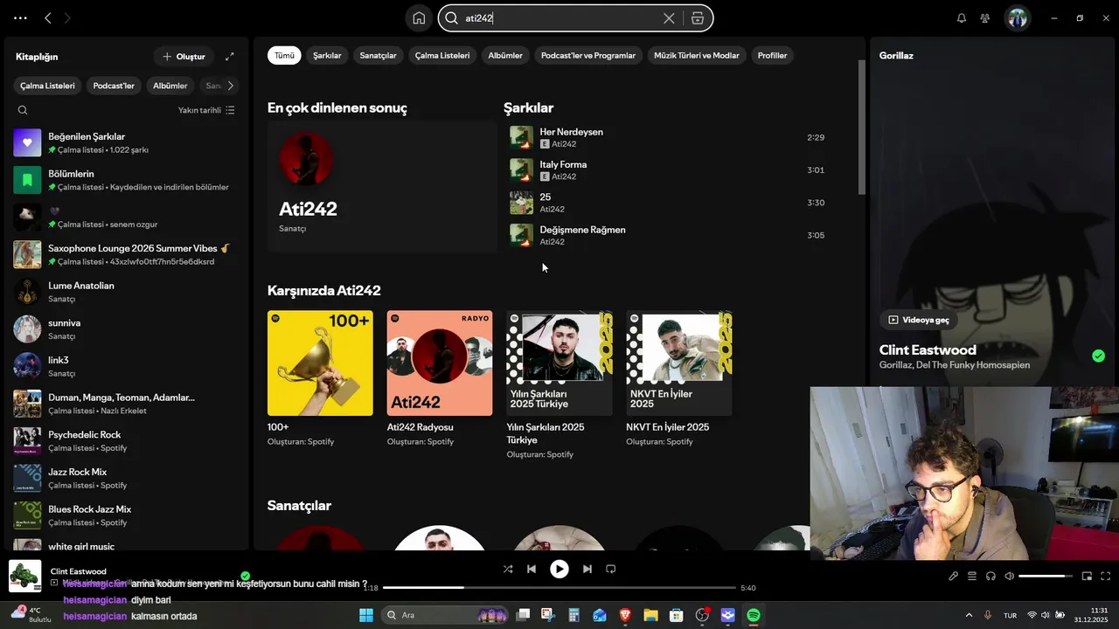1119x629 pixels.
Task: Seek within the song progress bar
Action: click(x=559, y=588)
